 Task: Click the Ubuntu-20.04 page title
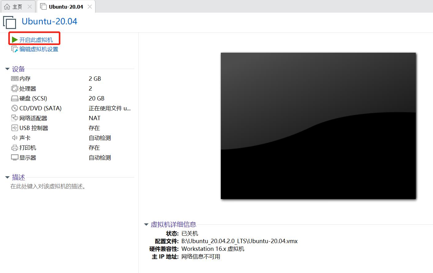[x=49, y=21]
